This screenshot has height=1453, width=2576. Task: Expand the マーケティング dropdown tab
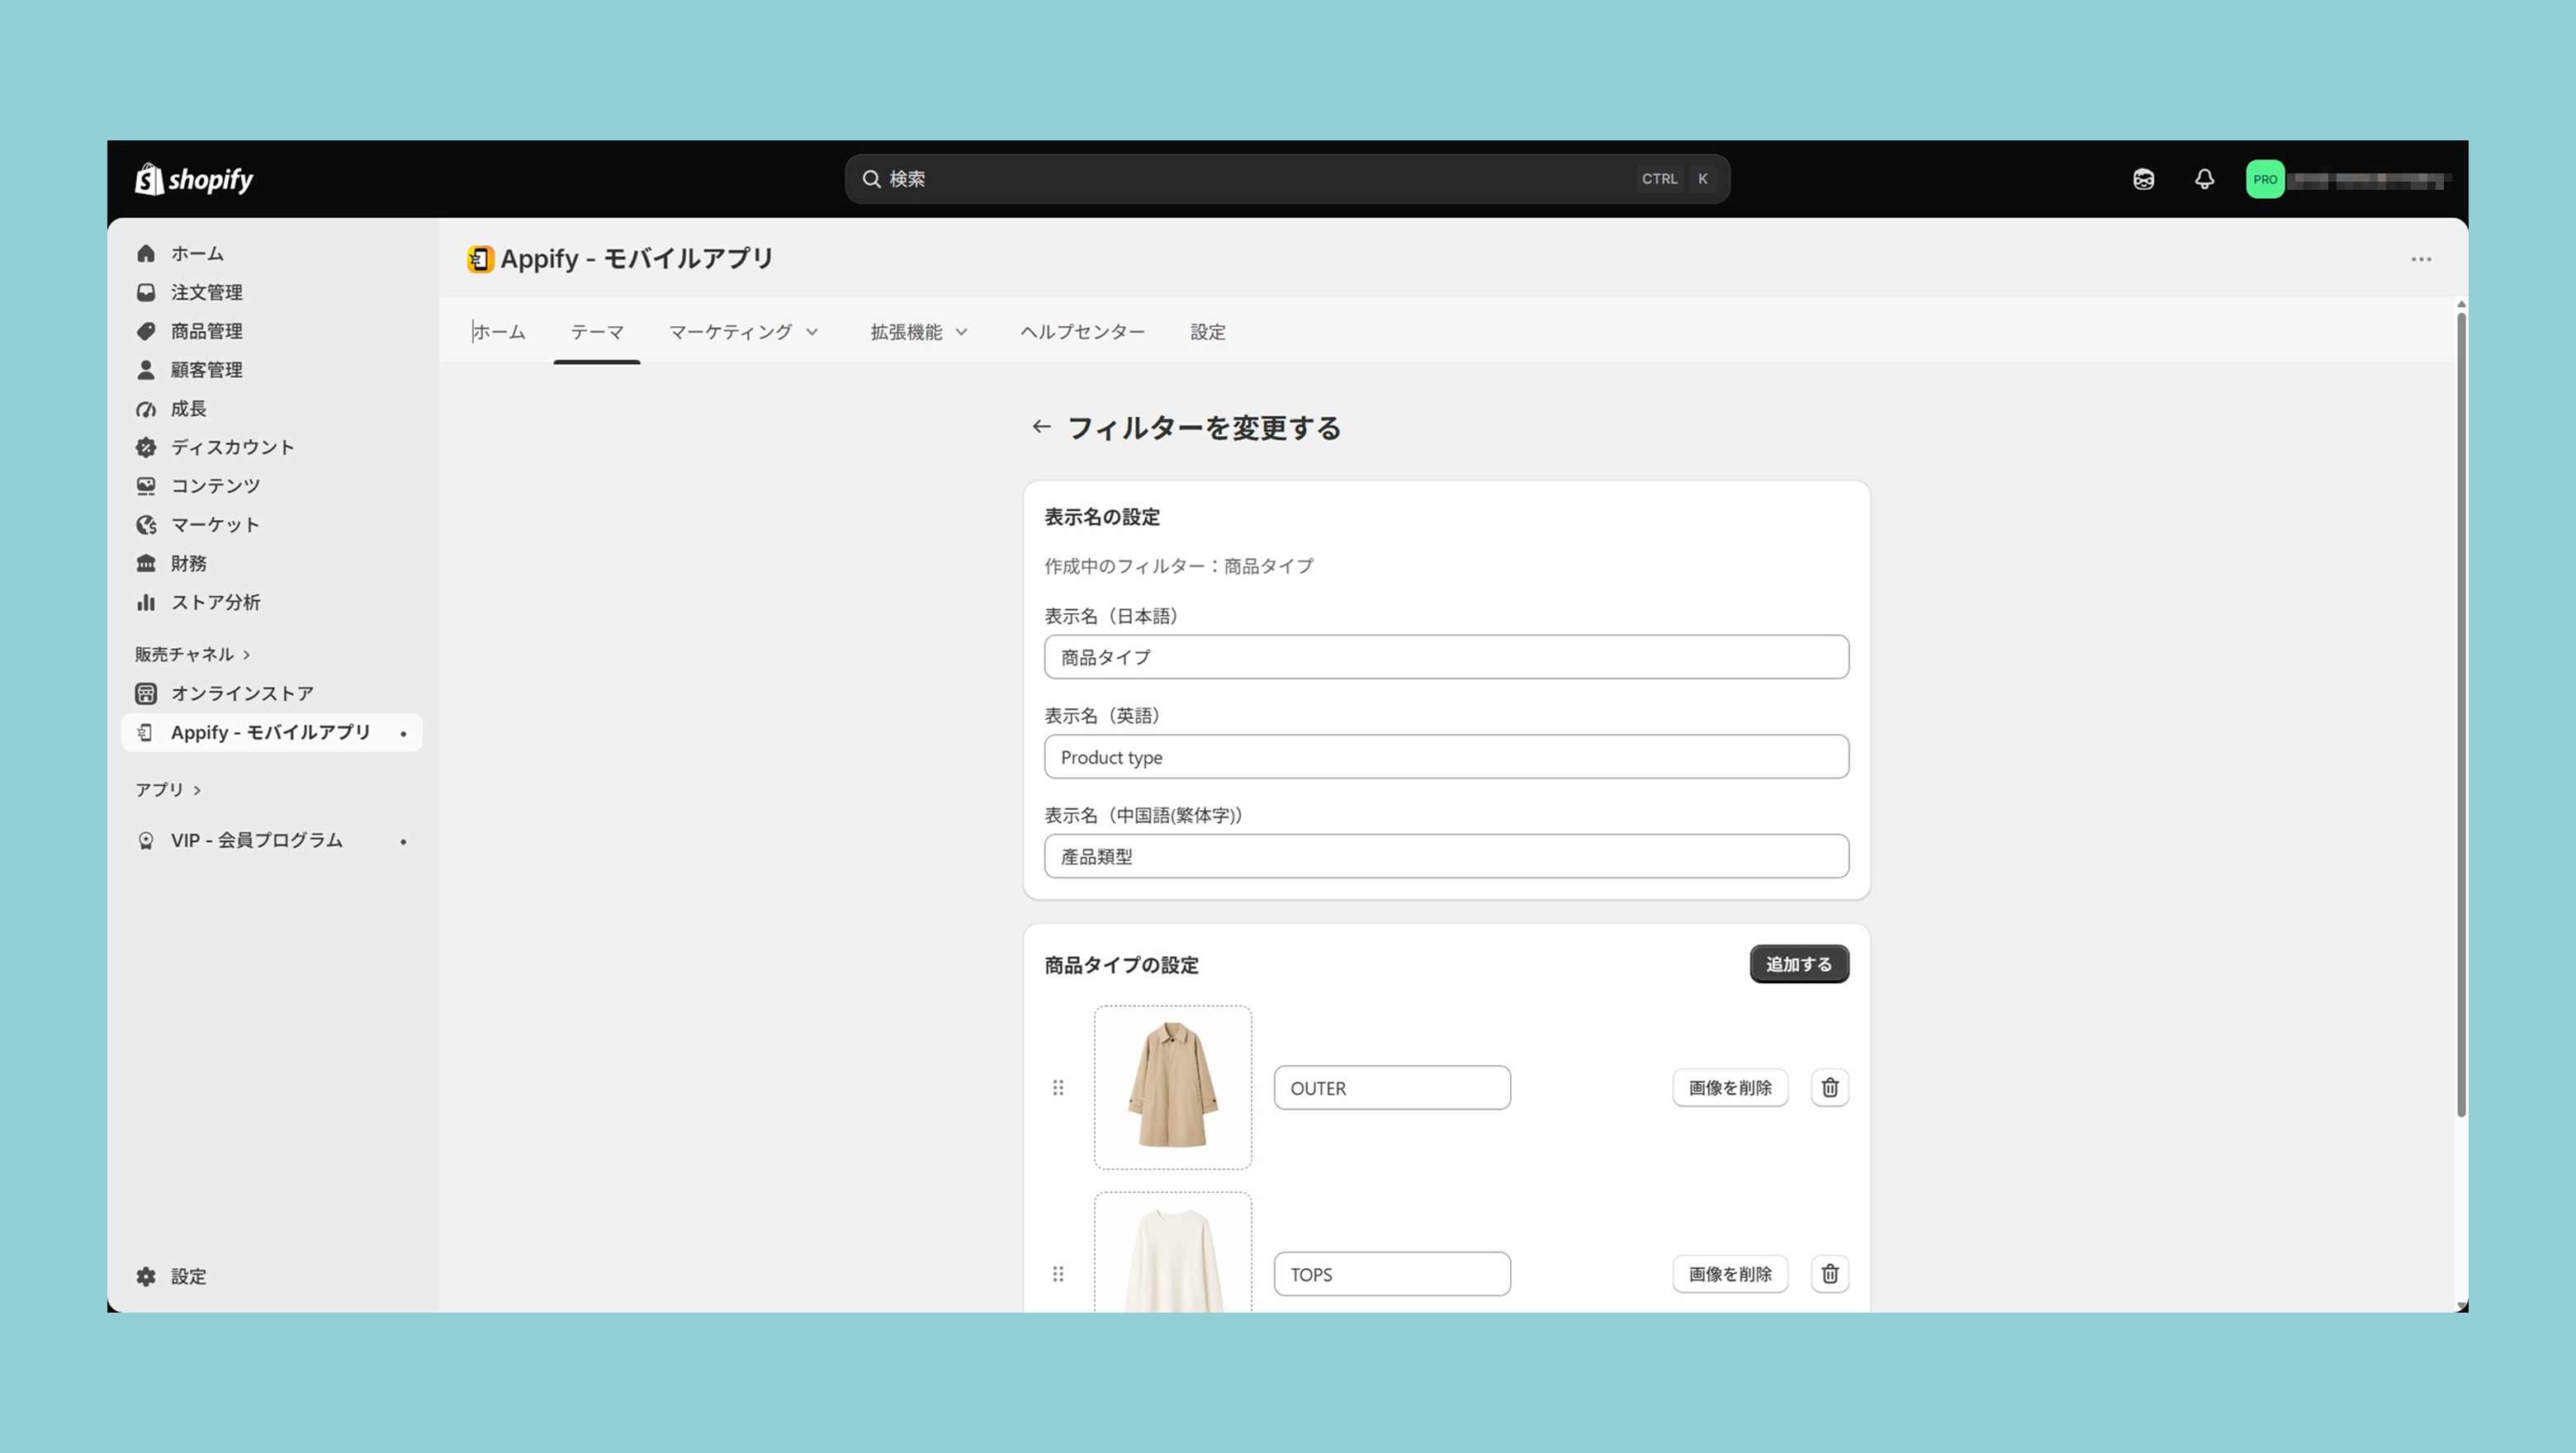[743, 332]
